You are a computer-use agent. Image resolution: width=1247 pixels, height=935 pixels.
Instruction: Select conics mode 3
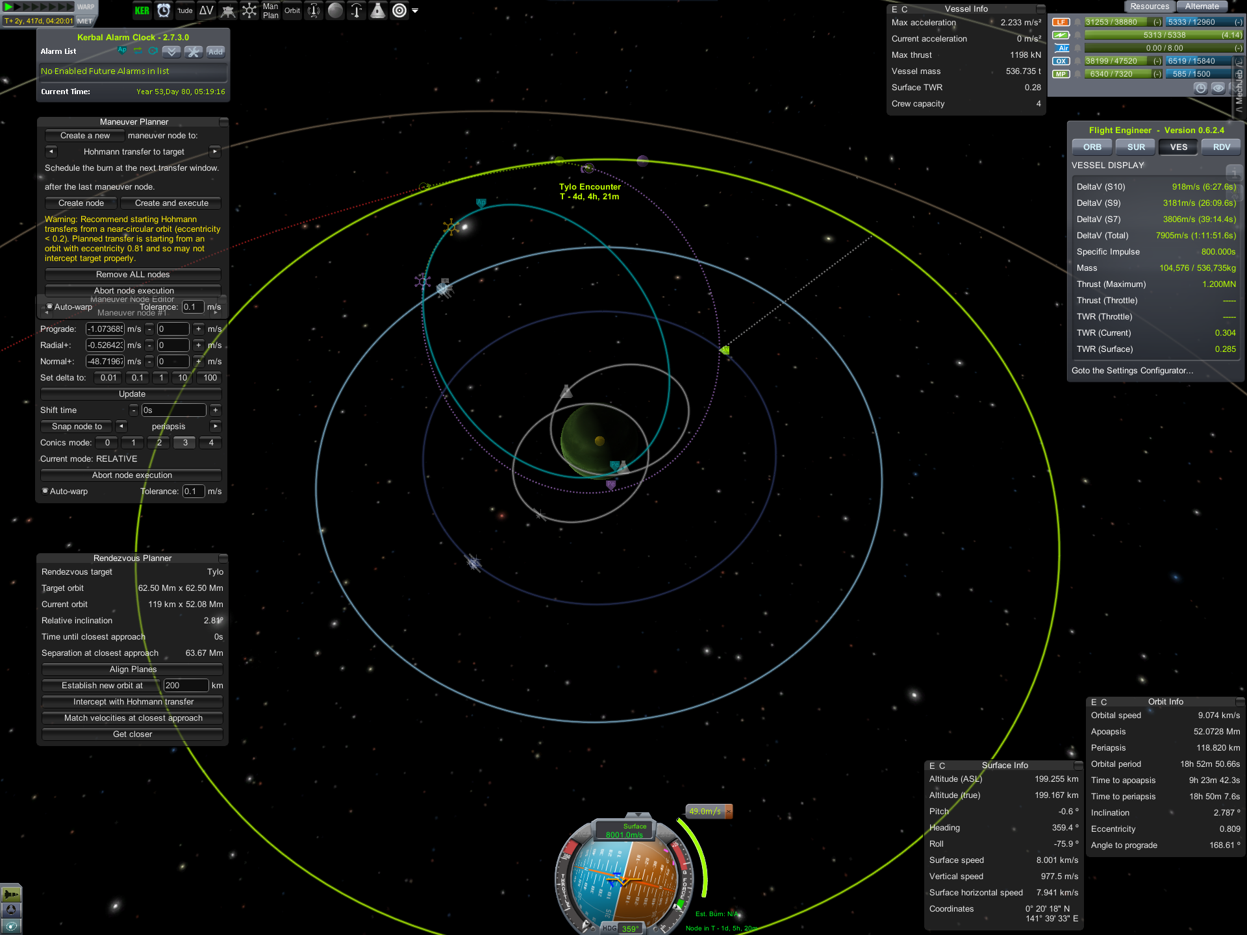(x=185, y=442)
